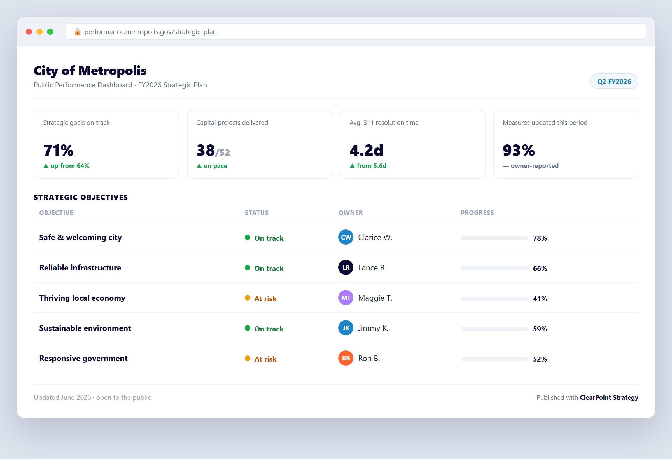Viewport: 672px width, 459px height.
Task: Open the Responsive government objective
Action: coord(83,359)
